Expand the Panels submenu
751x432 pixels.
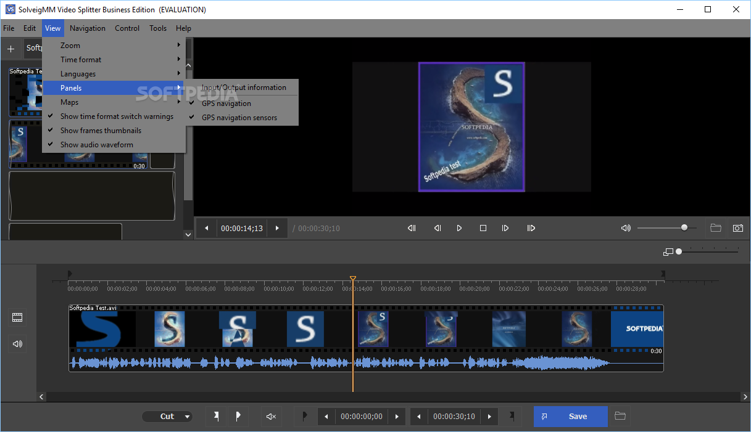click(114, 88)
